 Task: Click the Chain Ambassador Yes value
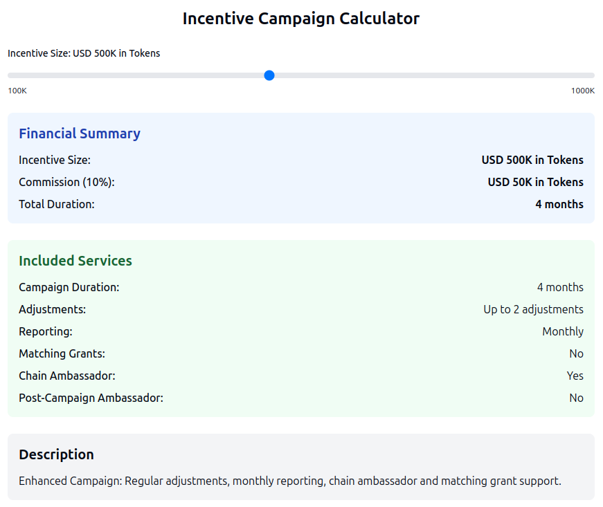(575, 376)
